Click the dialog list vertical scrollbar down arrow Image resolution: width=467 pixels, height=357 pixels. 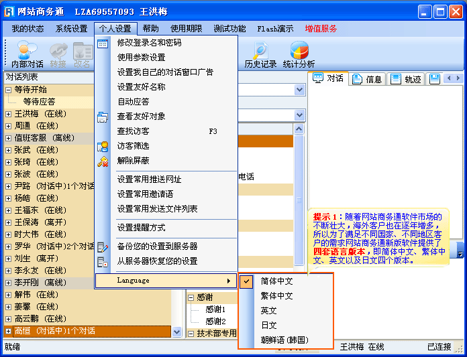pyautogui.click(x=177, y=331)
